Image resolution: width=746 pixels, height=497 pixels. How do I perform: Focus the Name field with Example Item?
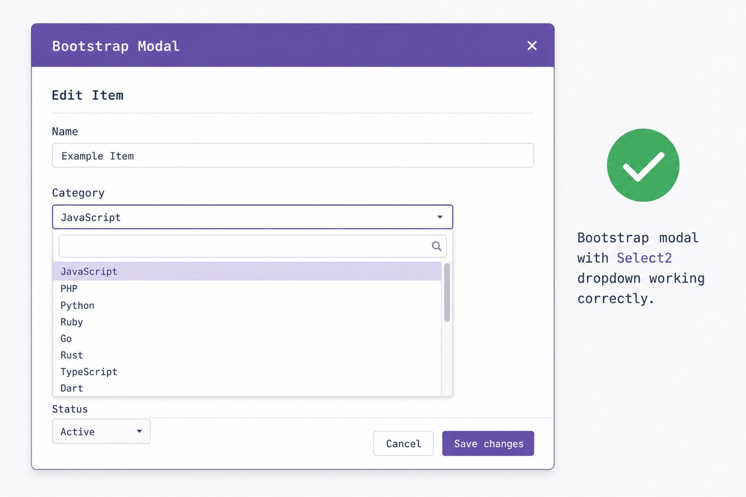click(293, 155)
